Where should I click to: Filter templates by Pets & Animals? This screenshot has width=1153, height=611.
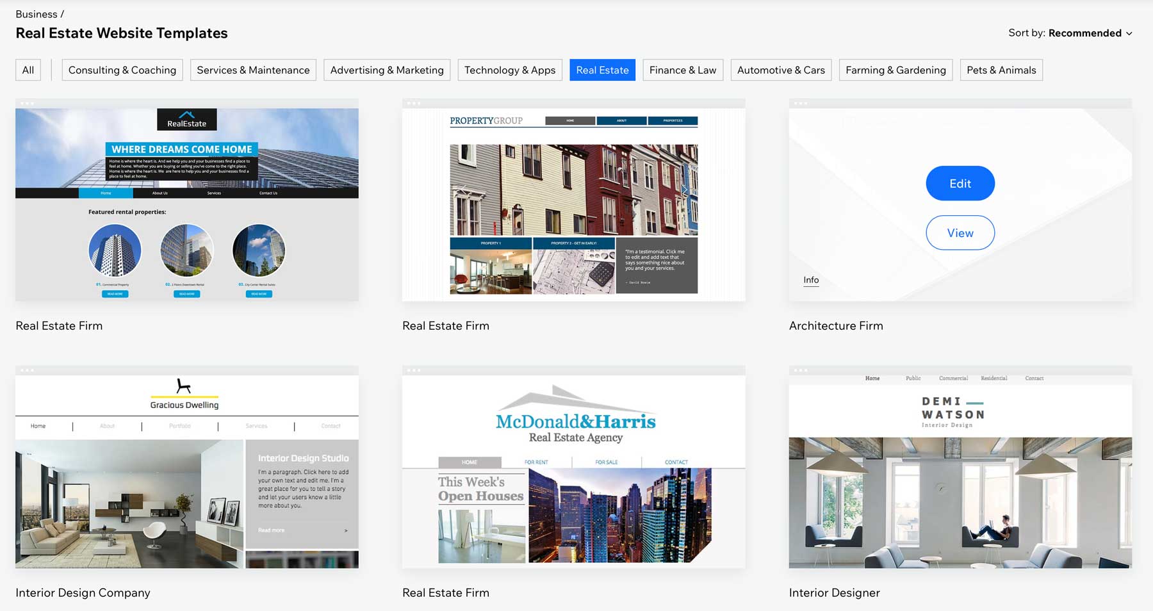click(1001, 70)
